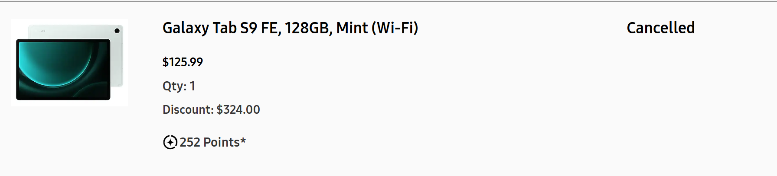
Task: Click the number 252 beside the points icon
Action: (x=189, y=142)
